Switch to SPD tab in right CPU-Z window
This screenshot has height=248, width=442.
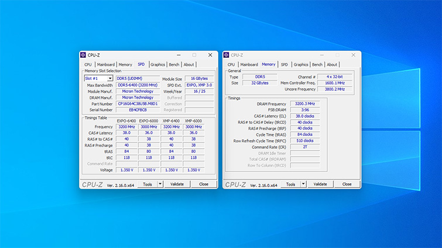coord(285,65)
